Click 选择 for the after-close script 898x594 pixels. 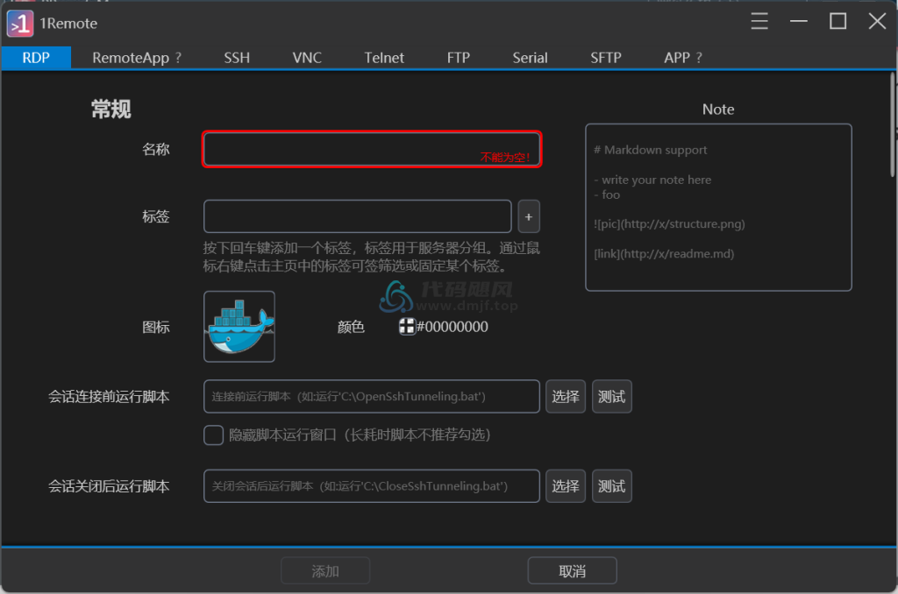(566, 486)
